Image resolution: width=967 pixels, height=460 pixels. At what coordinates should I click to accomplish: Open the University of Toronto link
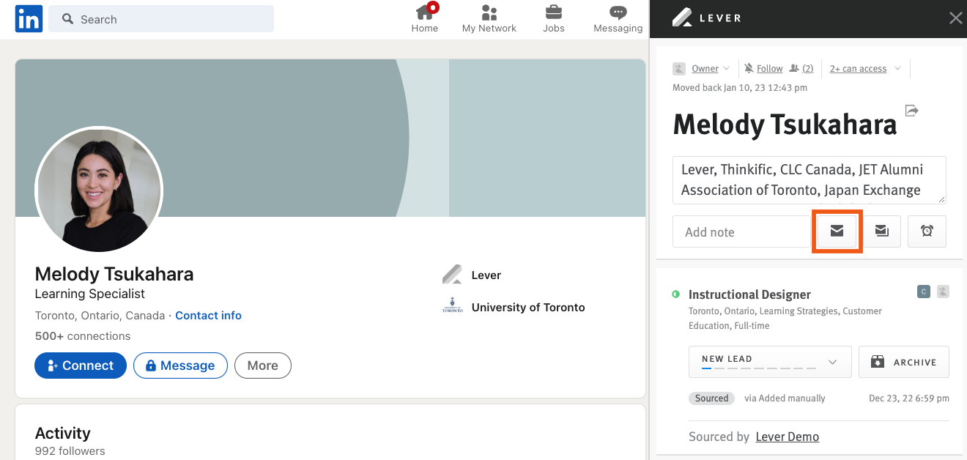point(528,308)
